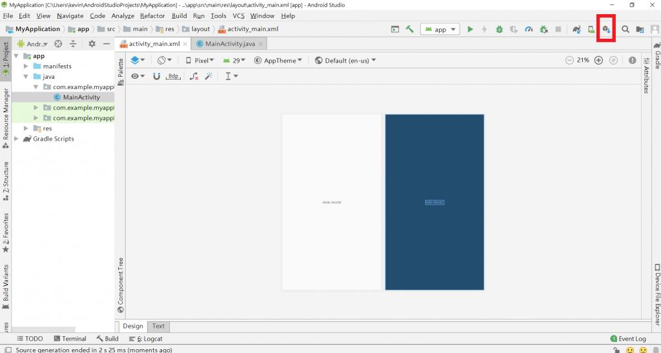Toggle the Device File Explorer window
Screen dimensions: 661x353
[656, 294]
